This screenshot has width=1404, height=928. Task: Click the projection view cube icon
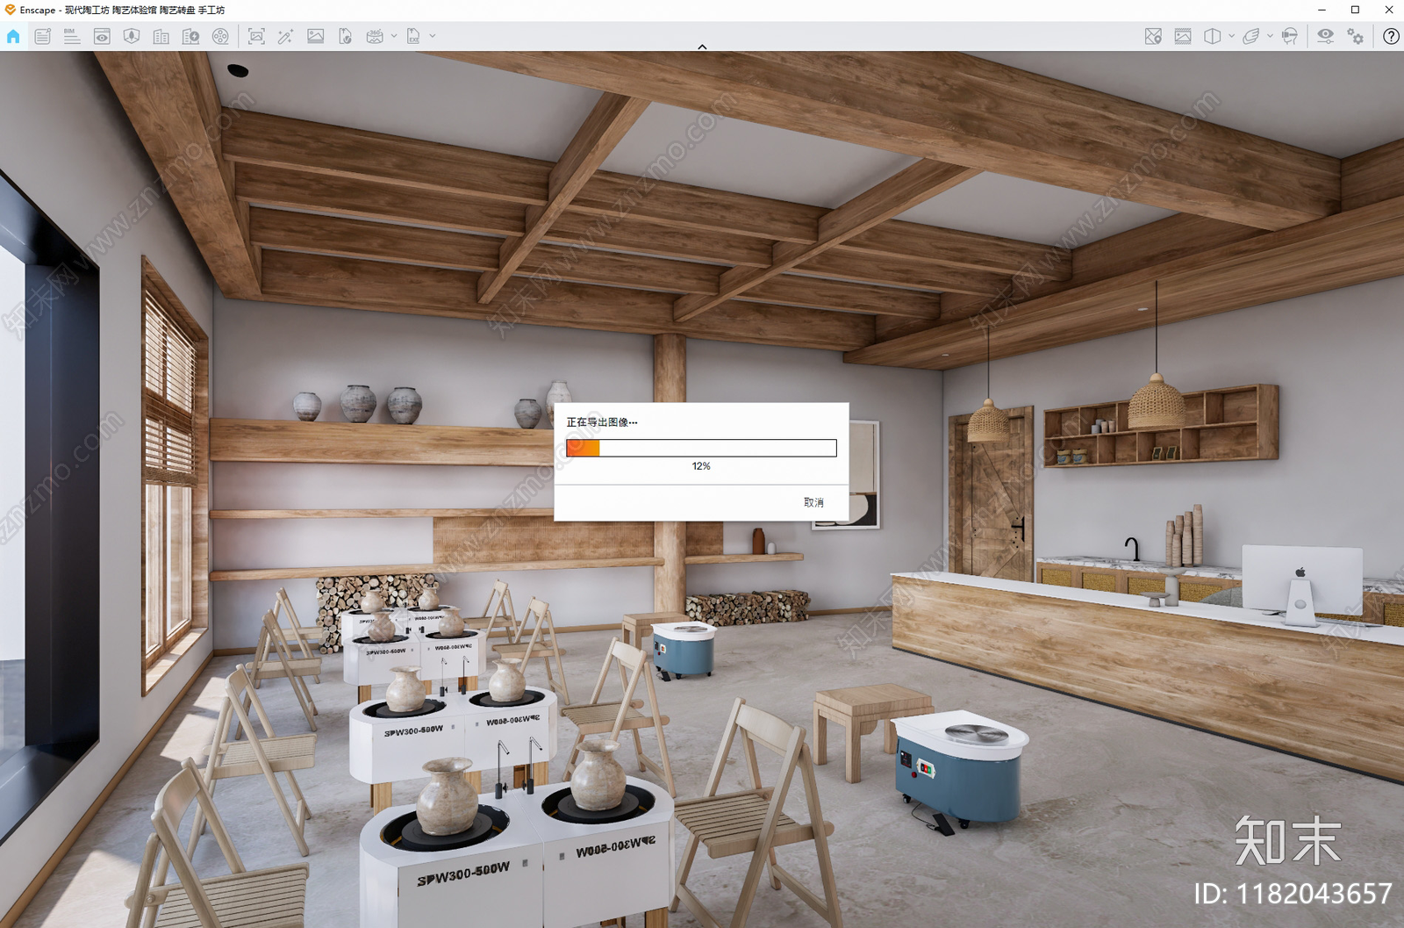1213,36
